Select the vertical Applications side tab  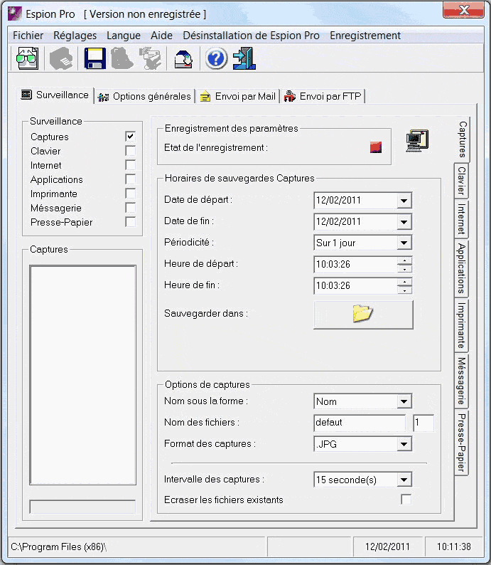tap(461, 268)
